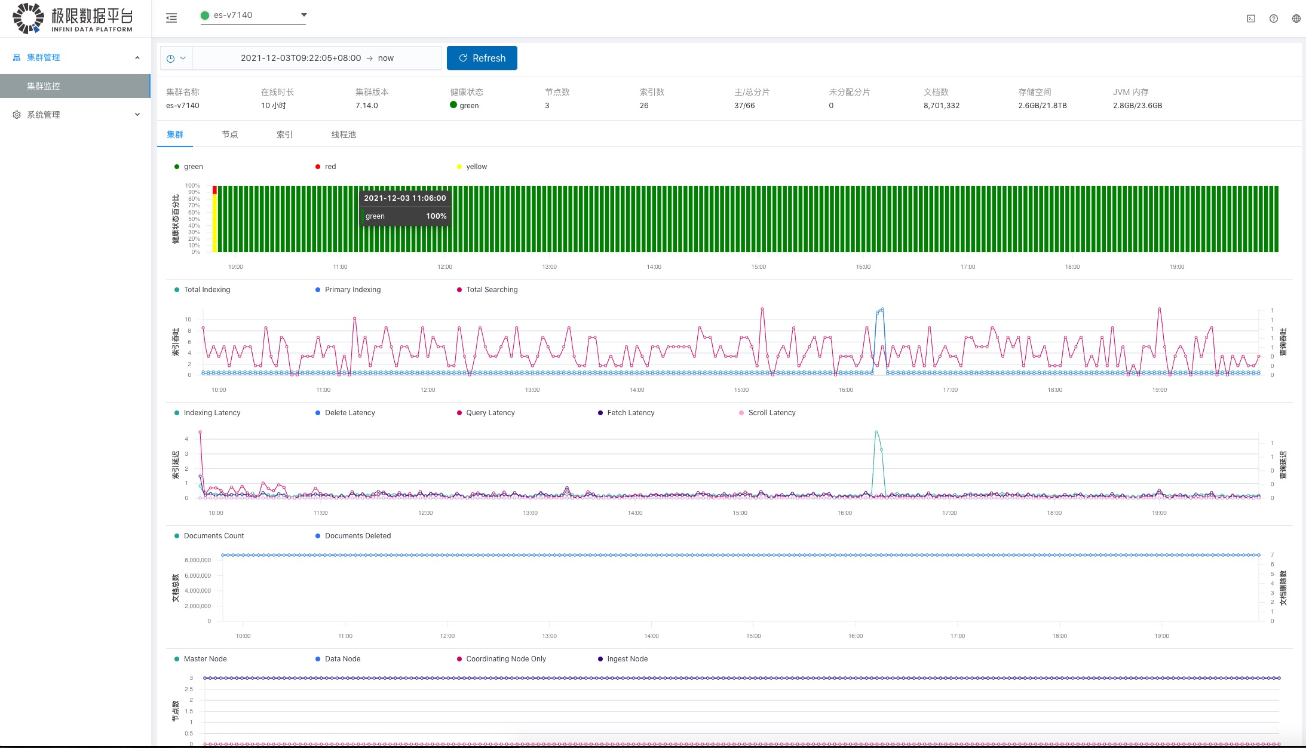Click the yellow legend color dot
Viewport: 1306px width, 748px height.
click(x=459, y=167)
